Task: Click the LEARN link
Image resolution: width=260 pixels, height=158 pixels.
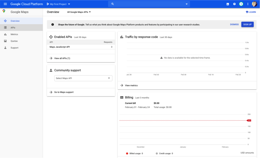Action: [x=251, y=12]
